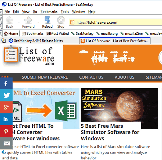This screenshot has width=162, height=160.
Task: Reload the current page
Action: (x=47, y=22)
